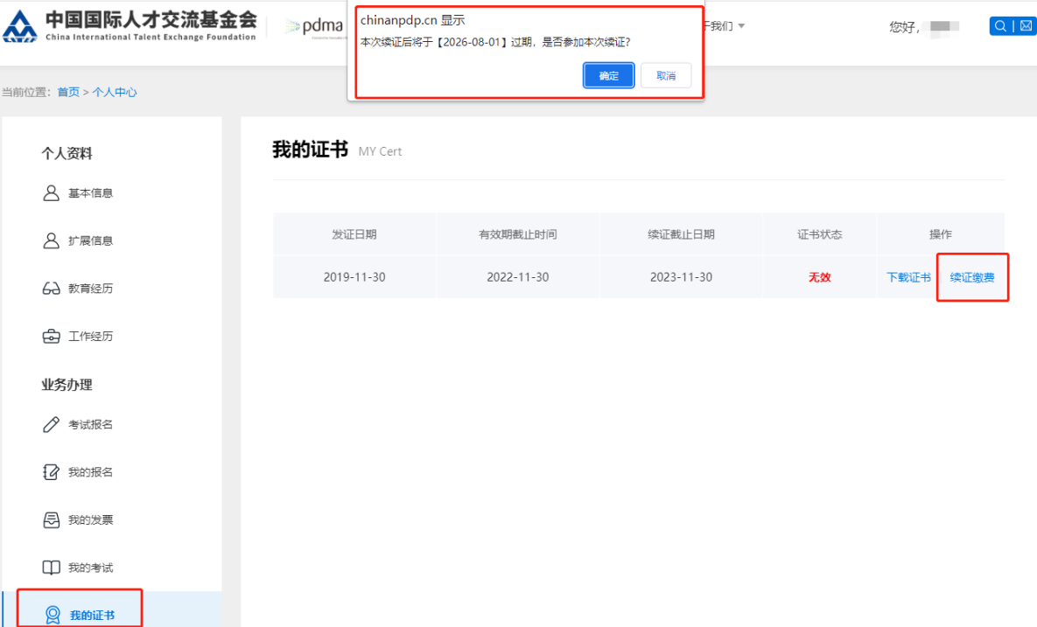Click the search magnifier icon
This screenshot has width=1037, height=627.
[x=999, y=25]
